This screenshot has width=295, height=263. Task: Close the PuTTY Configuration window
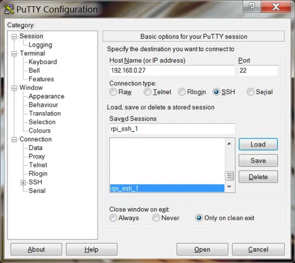(276, 7)
